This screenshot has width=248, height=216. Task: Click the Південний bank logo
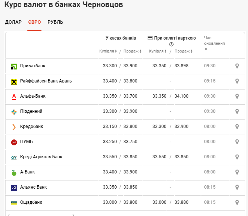pos(14,112)
